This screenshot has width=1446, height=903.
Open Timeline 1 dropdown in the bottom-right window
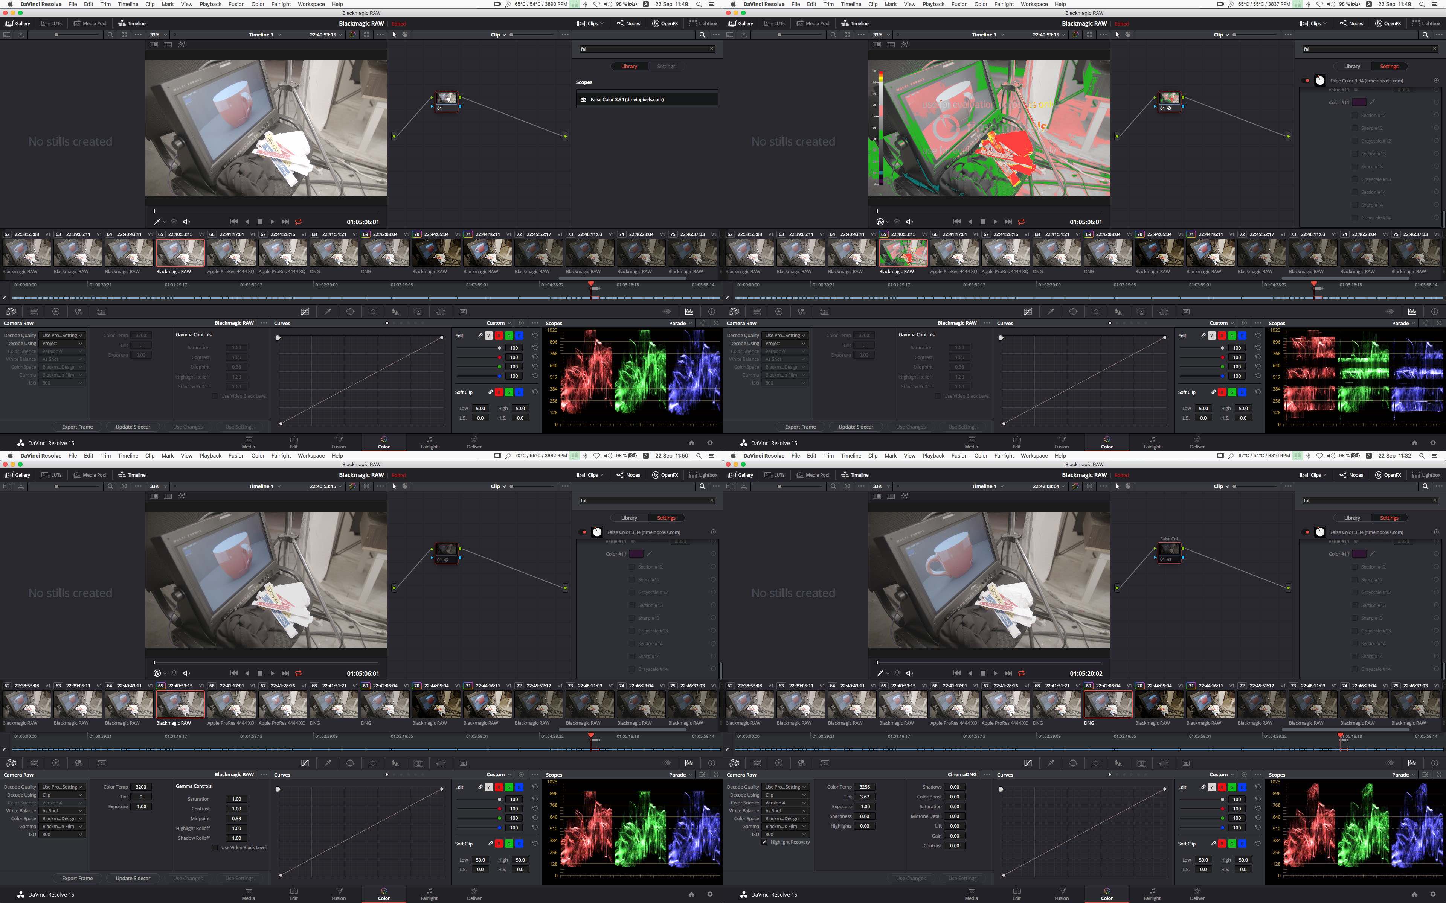tap(988, 486)
